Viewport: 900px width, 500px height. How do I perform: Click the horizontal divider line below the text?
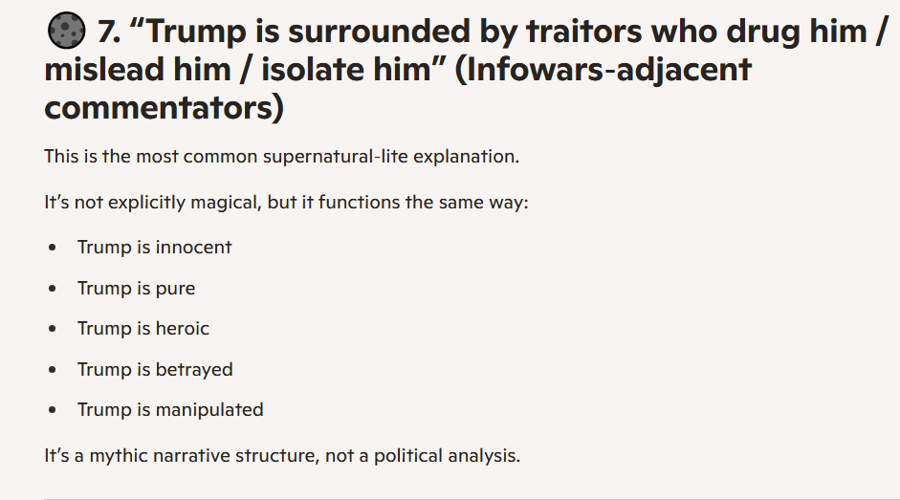click(469, 498)
